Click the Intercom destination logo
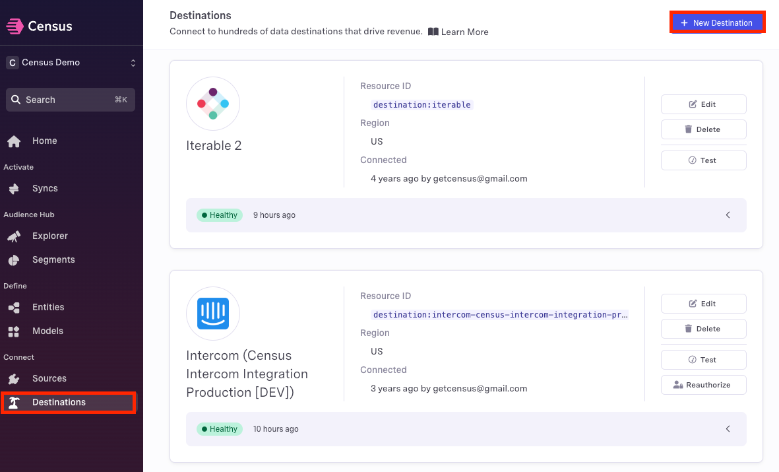 (x=212, y=314)
